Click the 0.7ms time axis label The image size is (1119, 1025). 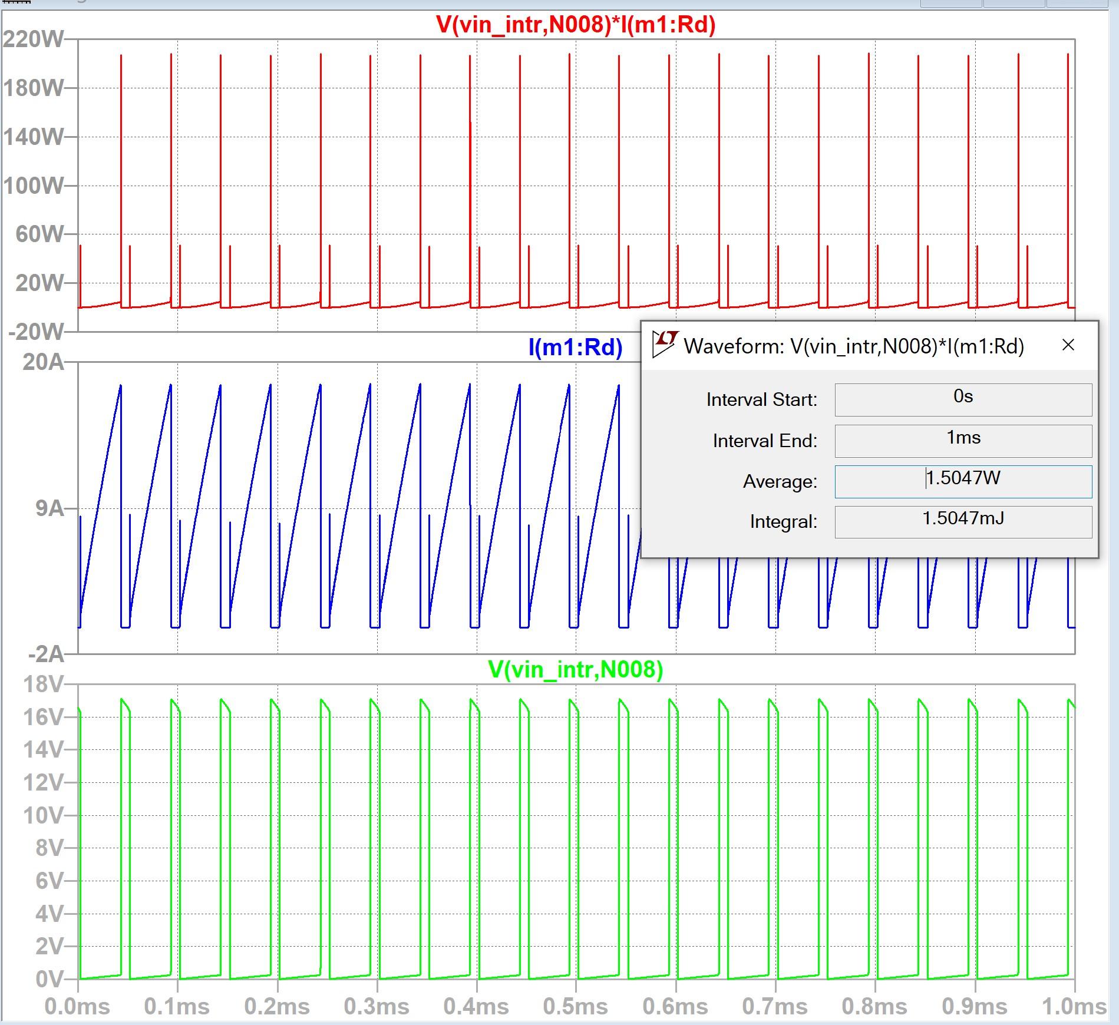coord(775,1007)
